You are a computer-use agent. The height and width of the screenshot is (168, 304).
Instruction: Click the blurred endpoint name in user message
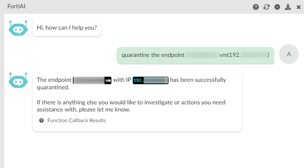coord(202,55)
